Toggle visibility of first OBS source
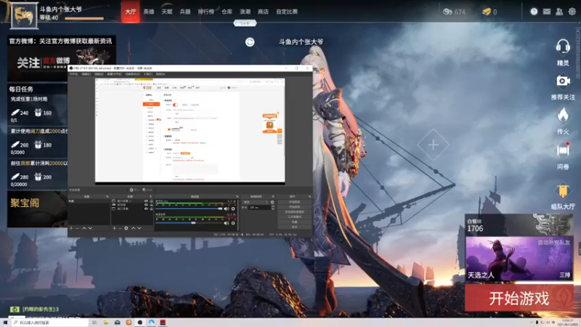 [x=146, y=201]
